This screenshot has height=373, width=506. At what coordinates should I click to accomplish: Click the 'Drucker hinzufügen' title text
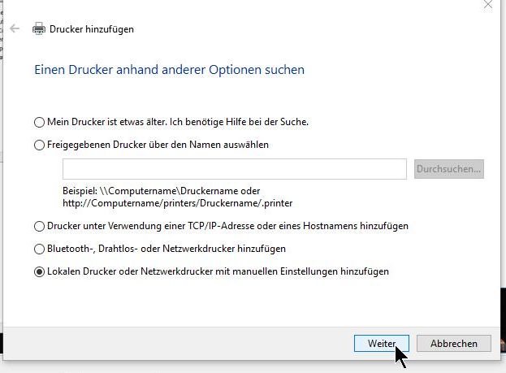[92, 29]
